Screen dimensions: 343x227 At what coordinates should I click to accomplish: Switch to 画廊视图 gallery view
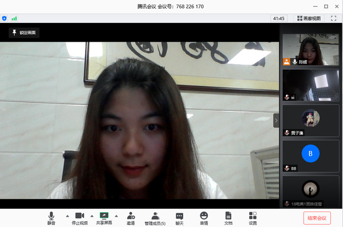click(309, 18)
